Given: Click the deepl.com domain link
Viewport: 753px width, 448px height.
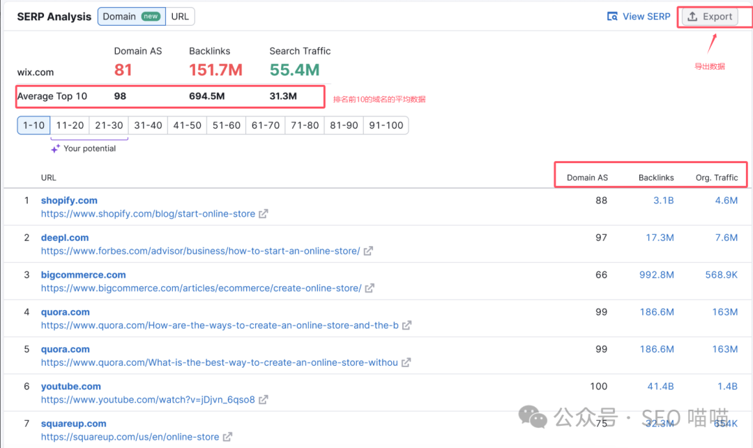Looking at the screenshot, I should coord(64,238).
